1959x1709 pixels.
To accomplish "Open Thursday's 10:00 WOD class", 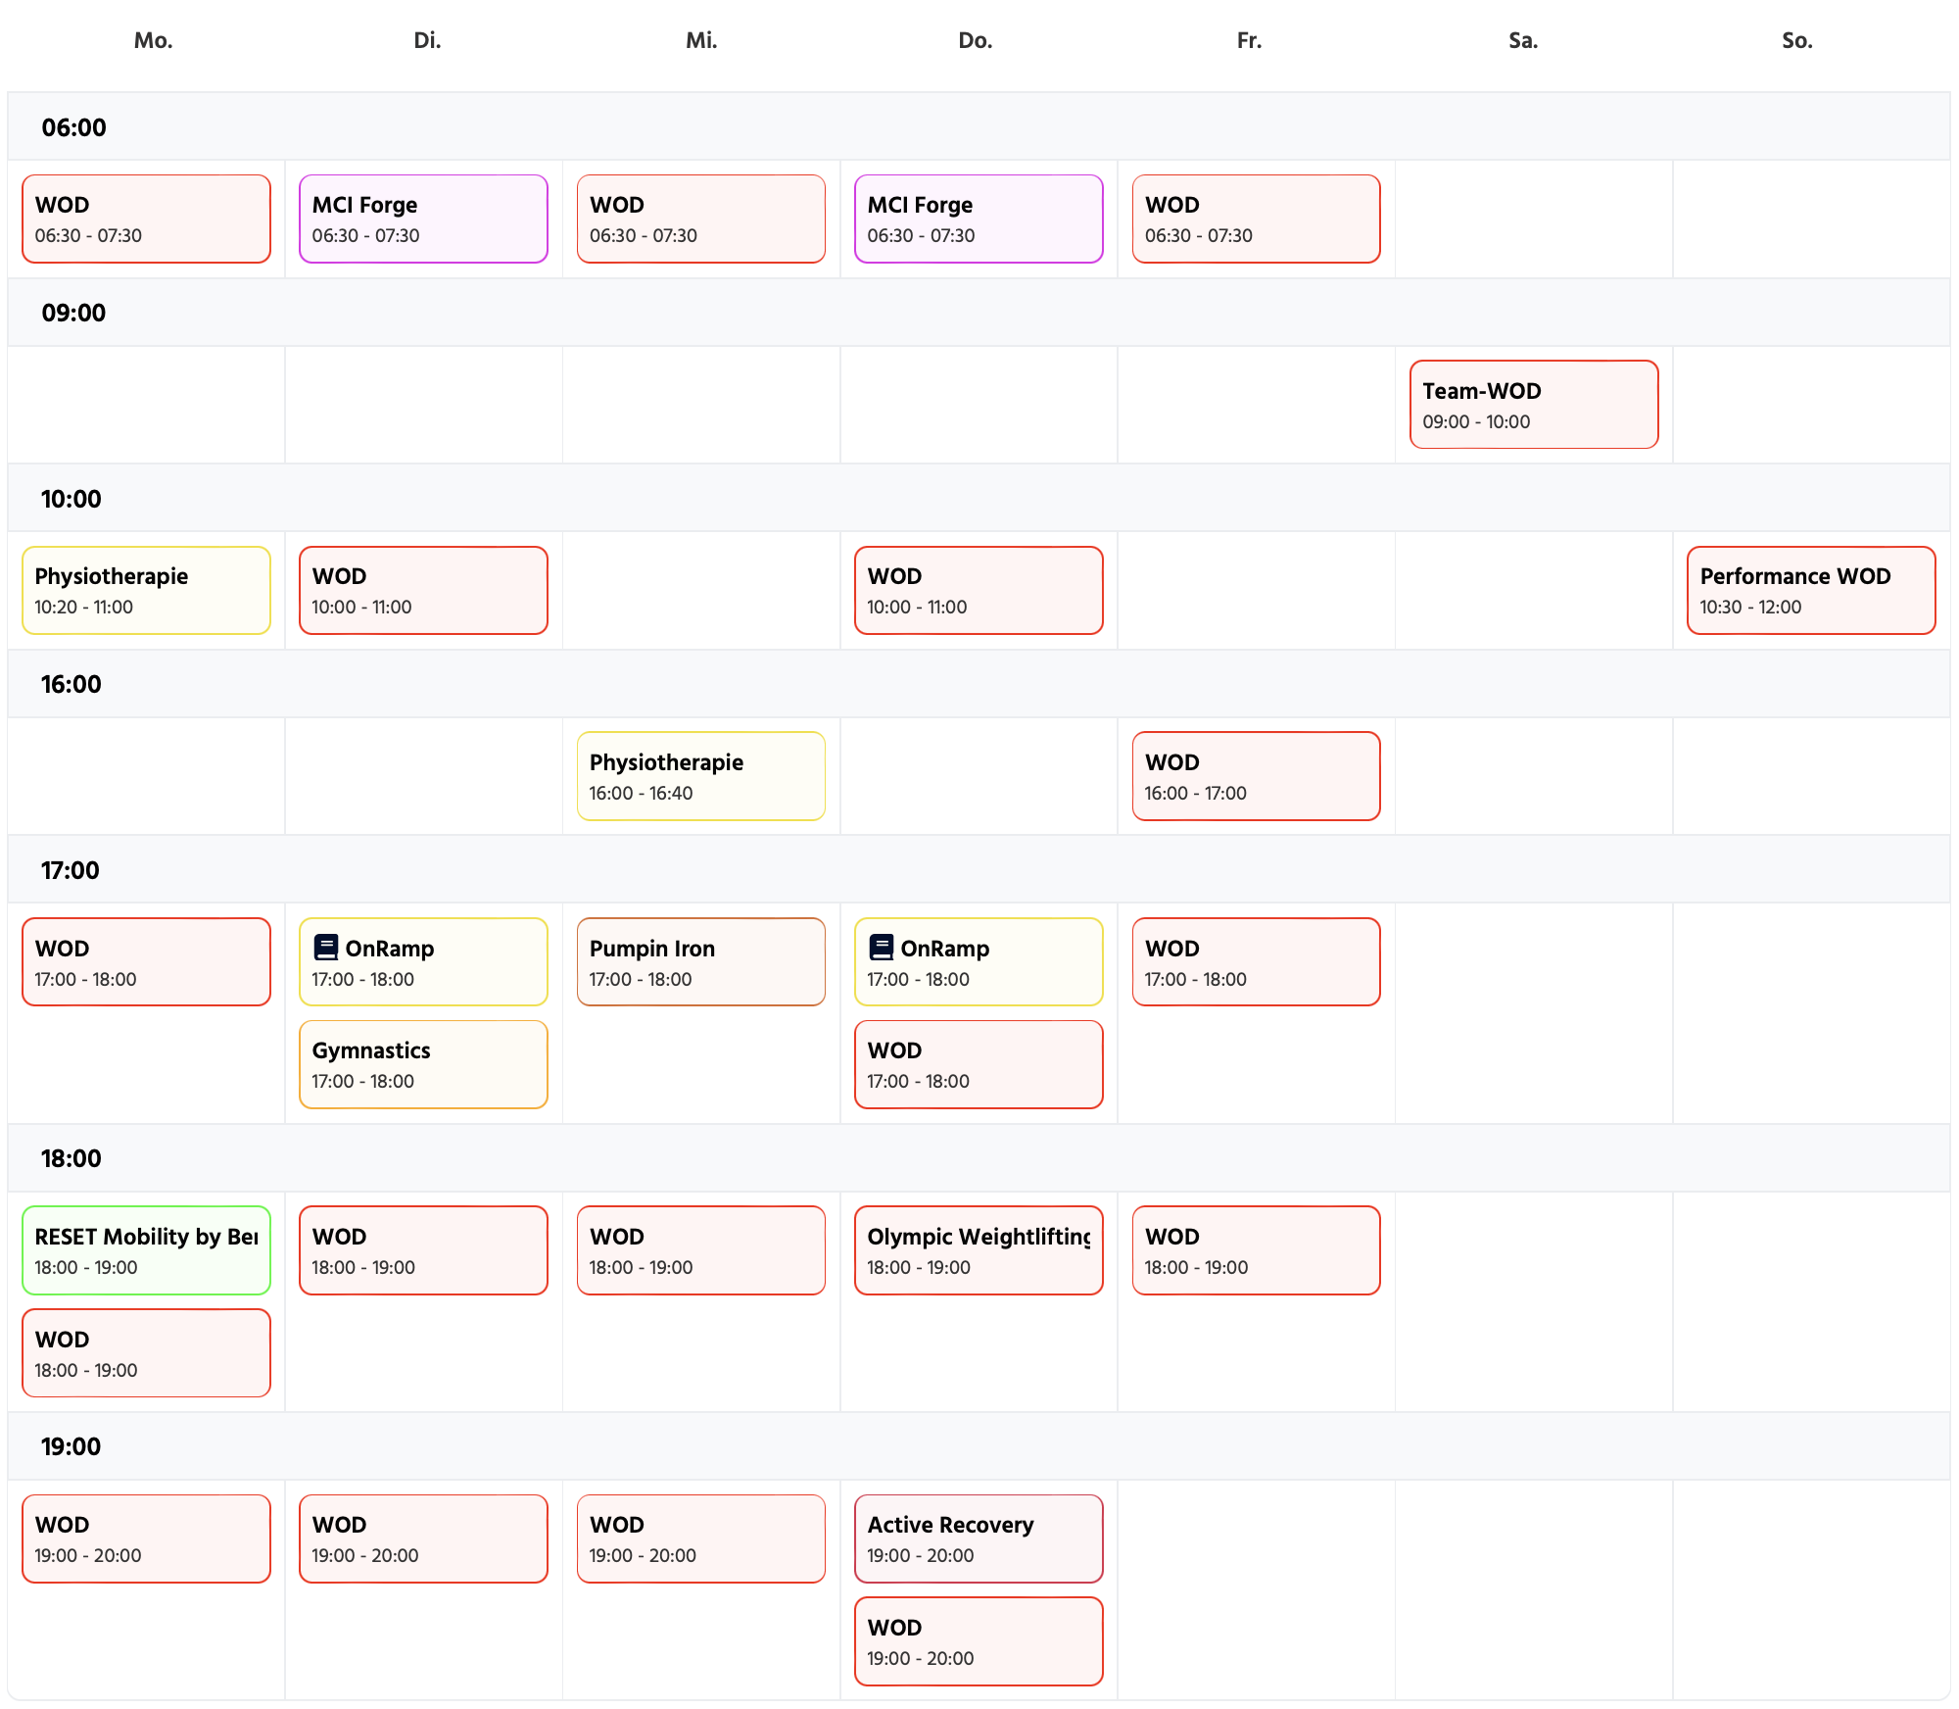I will point(978,591).
